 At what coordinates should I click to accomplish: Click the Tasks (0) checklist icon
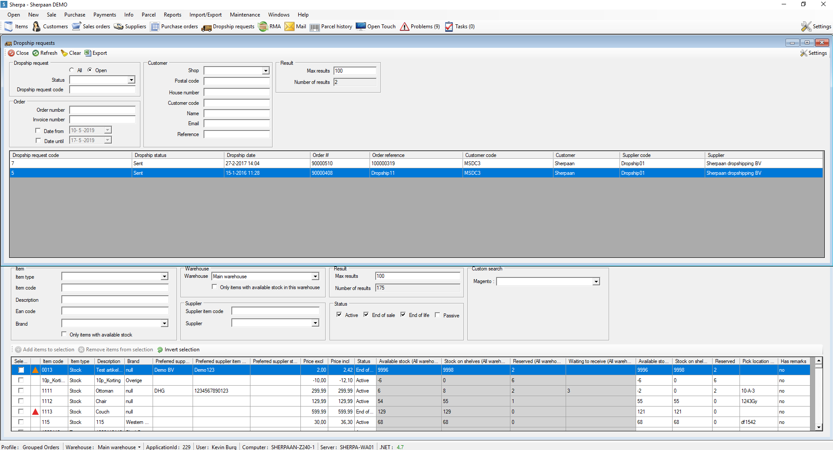(x=449, y=27)
